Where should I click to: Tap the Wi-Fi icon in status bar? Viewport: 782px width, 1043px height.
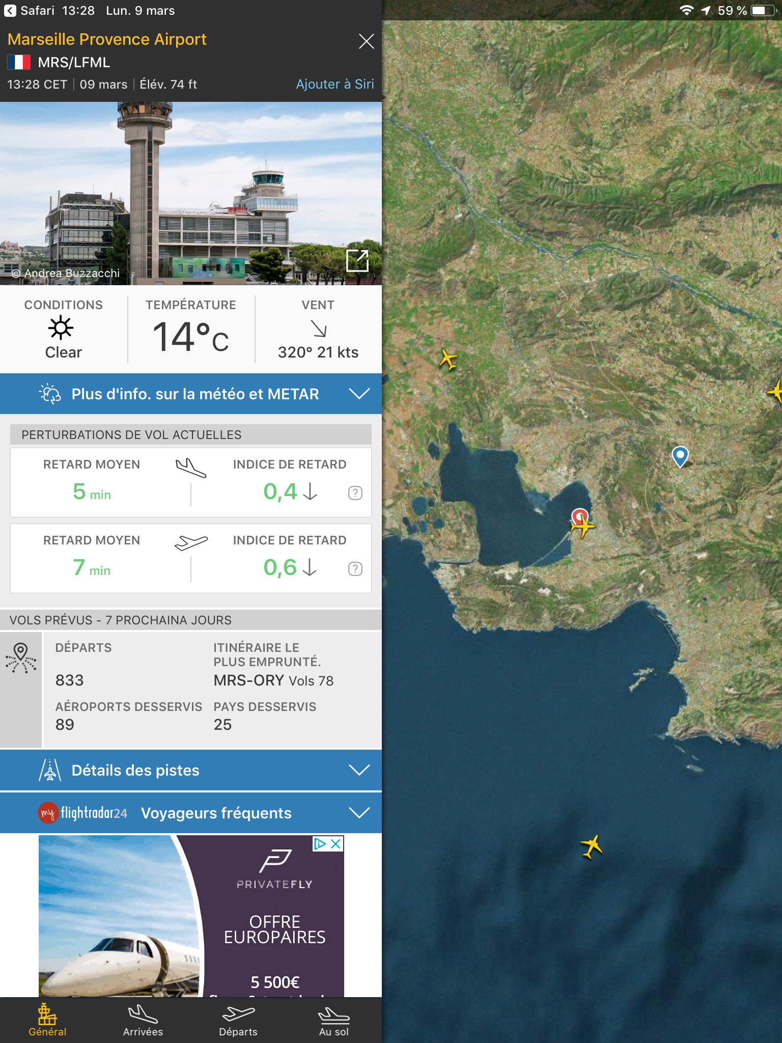pos(687,11)
